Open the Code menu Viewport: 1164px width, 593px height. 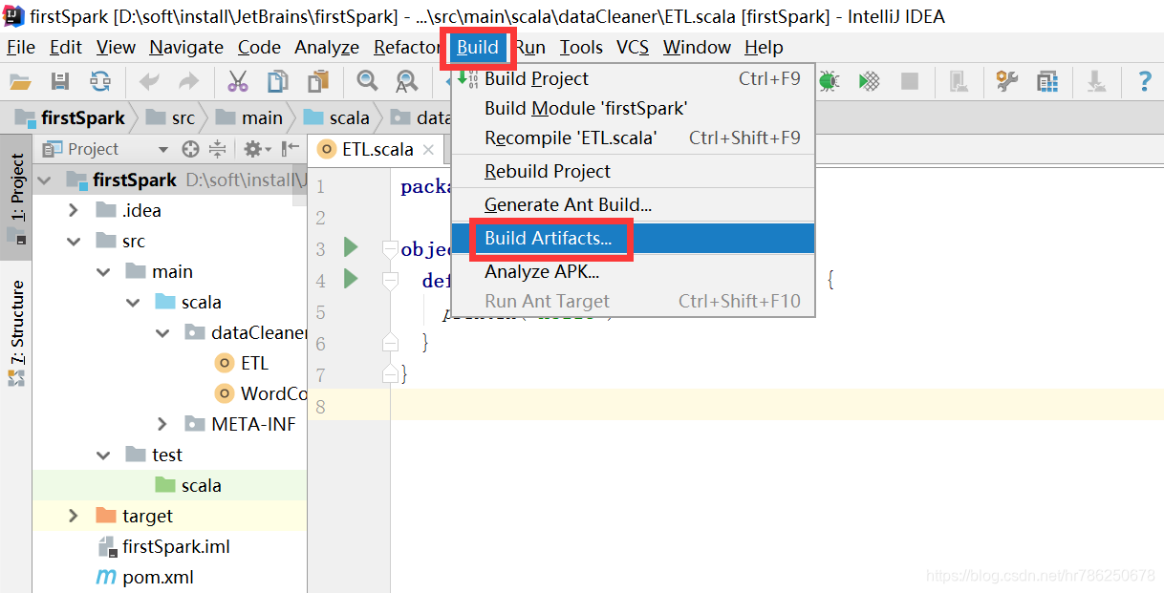pos(260,47)
